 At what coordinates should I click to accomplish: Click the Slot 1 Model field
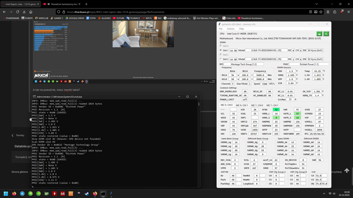click(266, 50)
